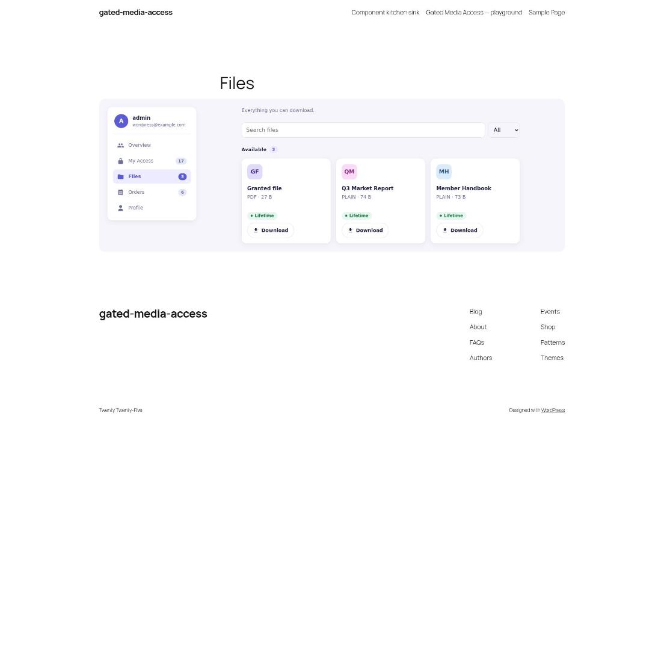Open the About footer link
The image size is (664, 670).
coord(478,327)
